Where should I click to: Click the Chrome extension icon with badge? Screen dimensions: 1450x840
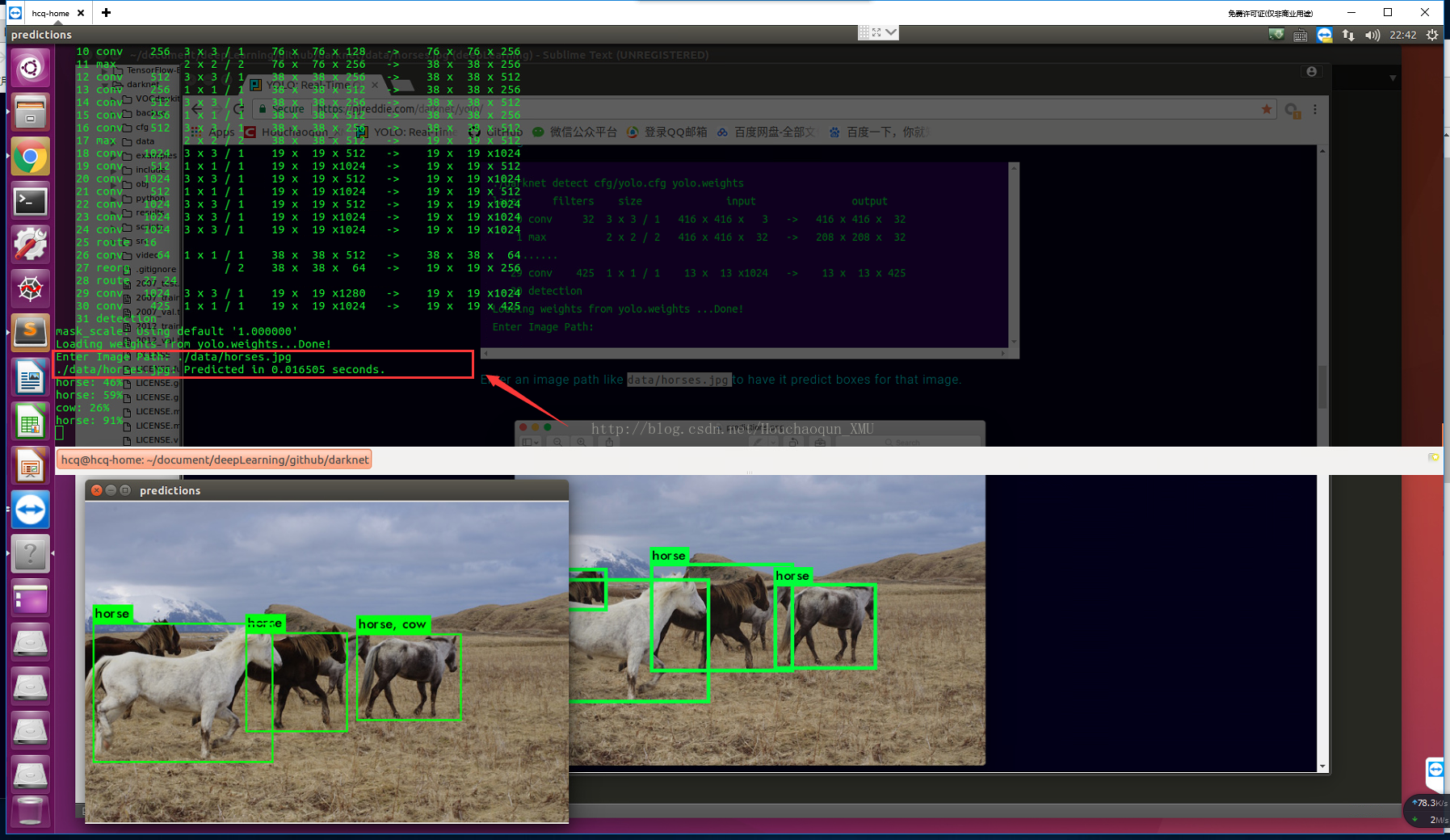[x=1292, y=110]
